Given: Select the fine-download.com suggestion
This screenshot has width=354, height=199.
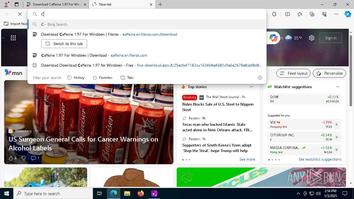Looking at the screenshot, I should click(147, 65).
